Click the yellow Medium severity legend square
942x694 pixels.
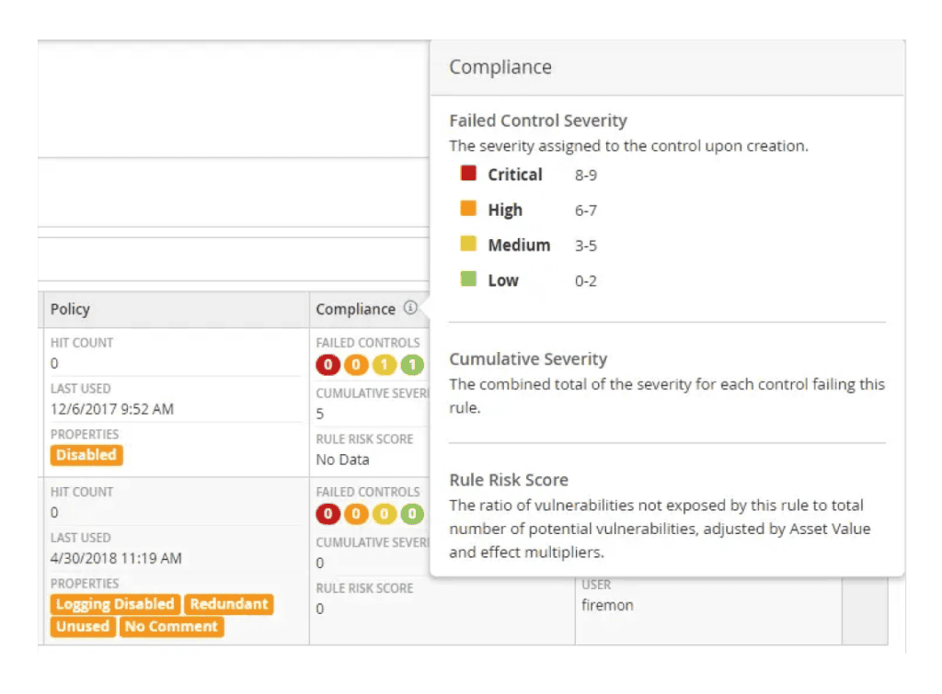coord(467,245)
